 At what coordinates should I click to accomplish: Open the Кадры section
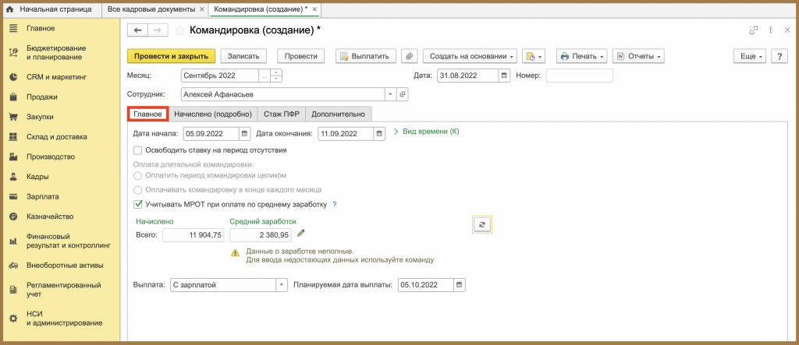click(x=37, y=177)
